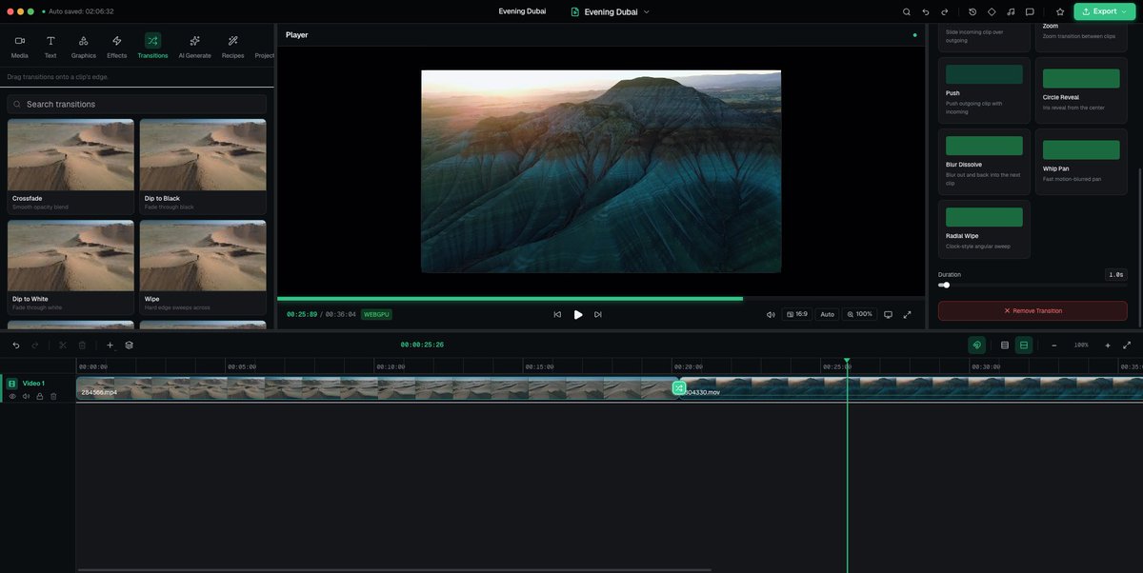Click the top bar undo arrow
This screenshot has height=573, width=1143.
click(926, 11)
